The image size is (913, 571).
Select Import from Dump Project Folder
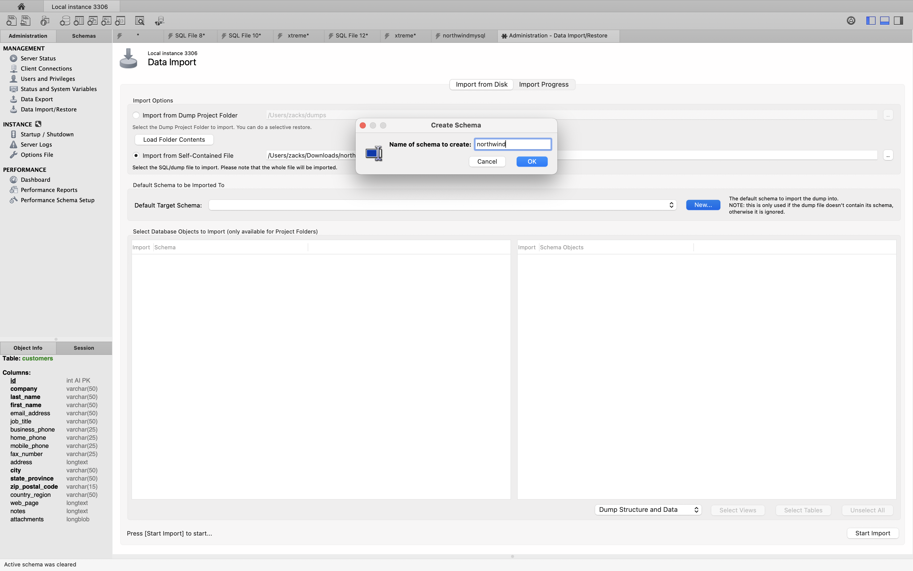pyautogui.click(x=136, y=115)
